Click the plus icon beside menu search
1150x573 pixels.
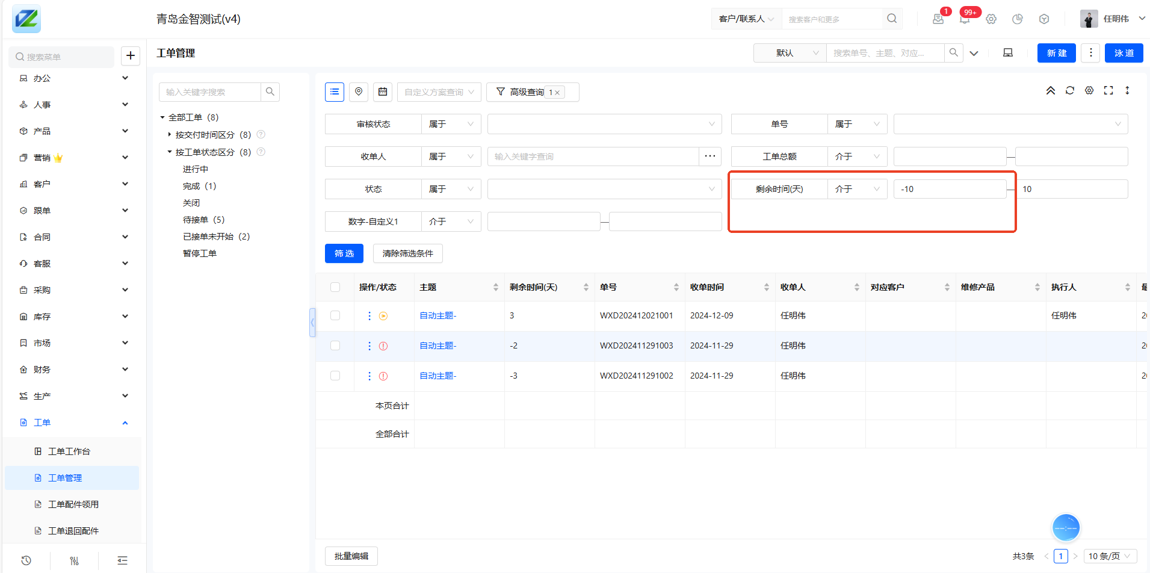coord(131,55)
